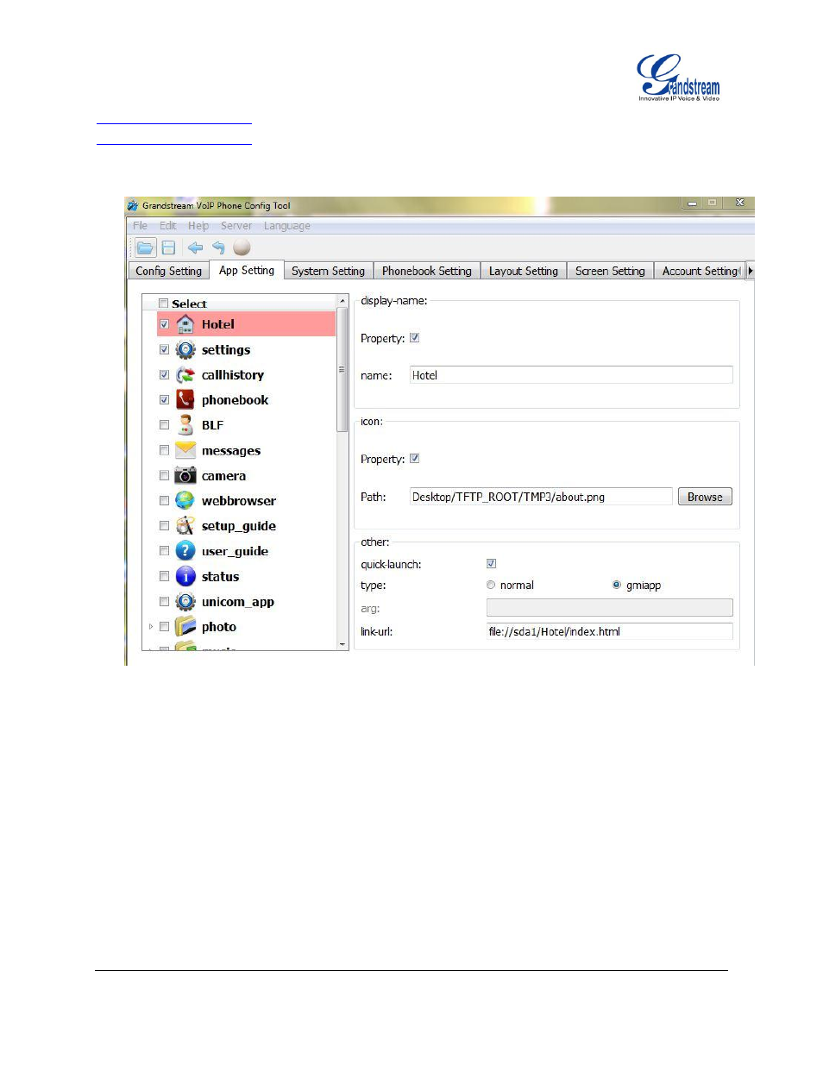
Task: Click the Config Tool title bar icon
Action: point(133,205)
